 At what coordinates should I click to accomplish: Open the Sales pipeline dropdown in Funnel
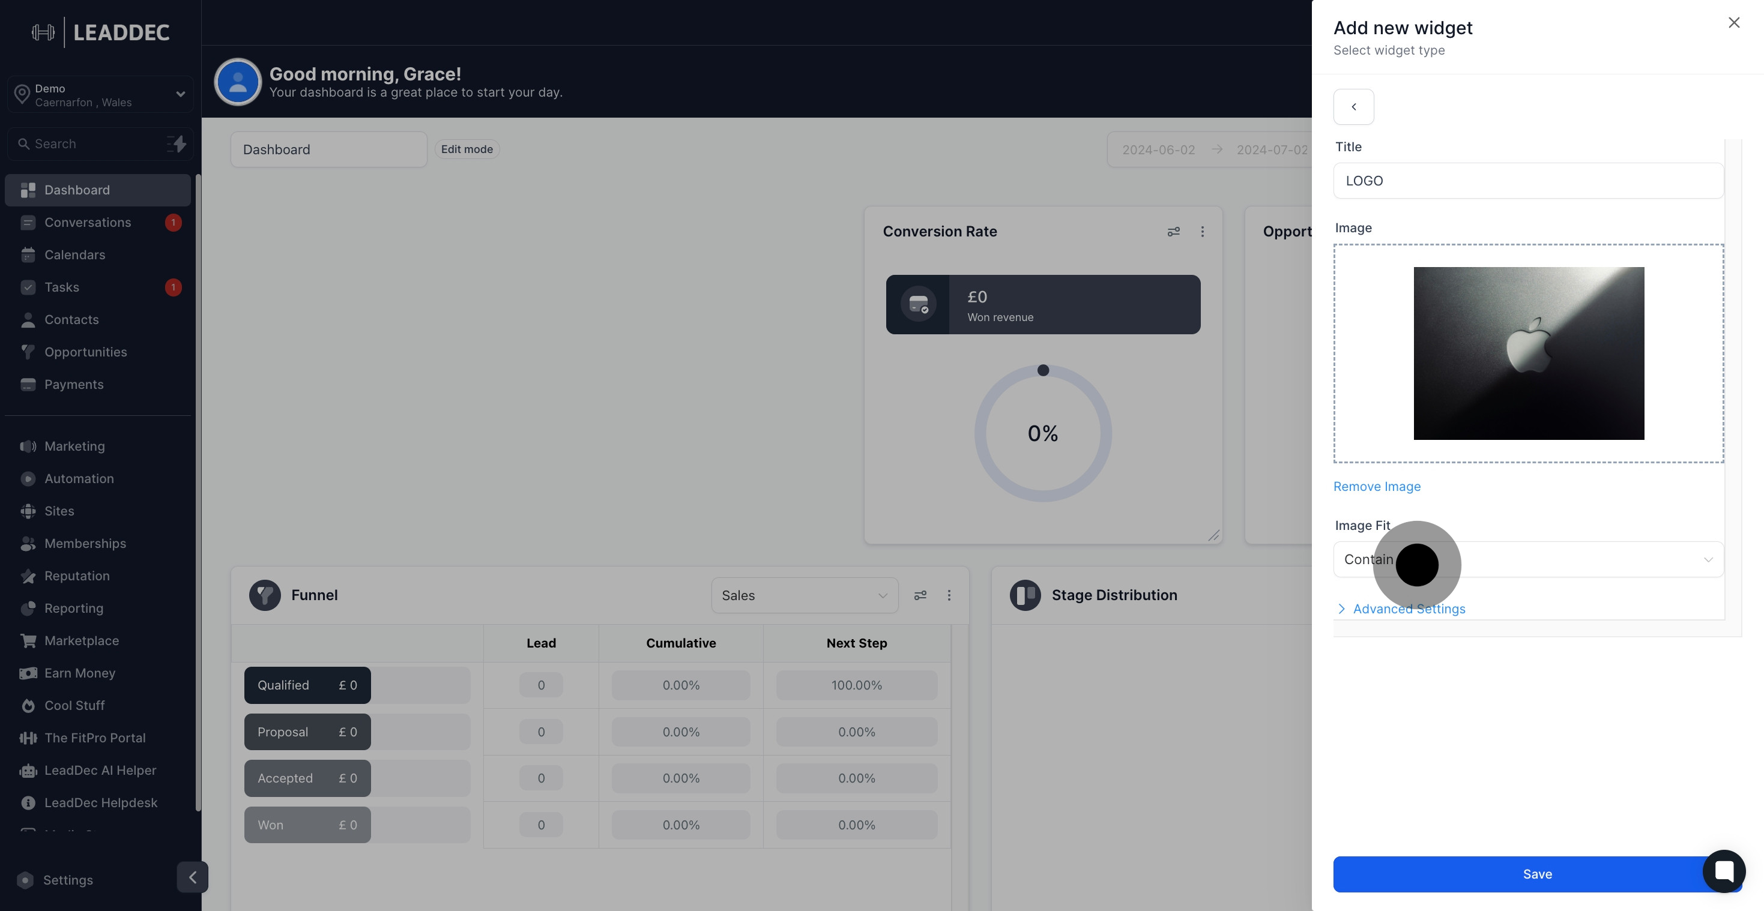tap(805, 595)
